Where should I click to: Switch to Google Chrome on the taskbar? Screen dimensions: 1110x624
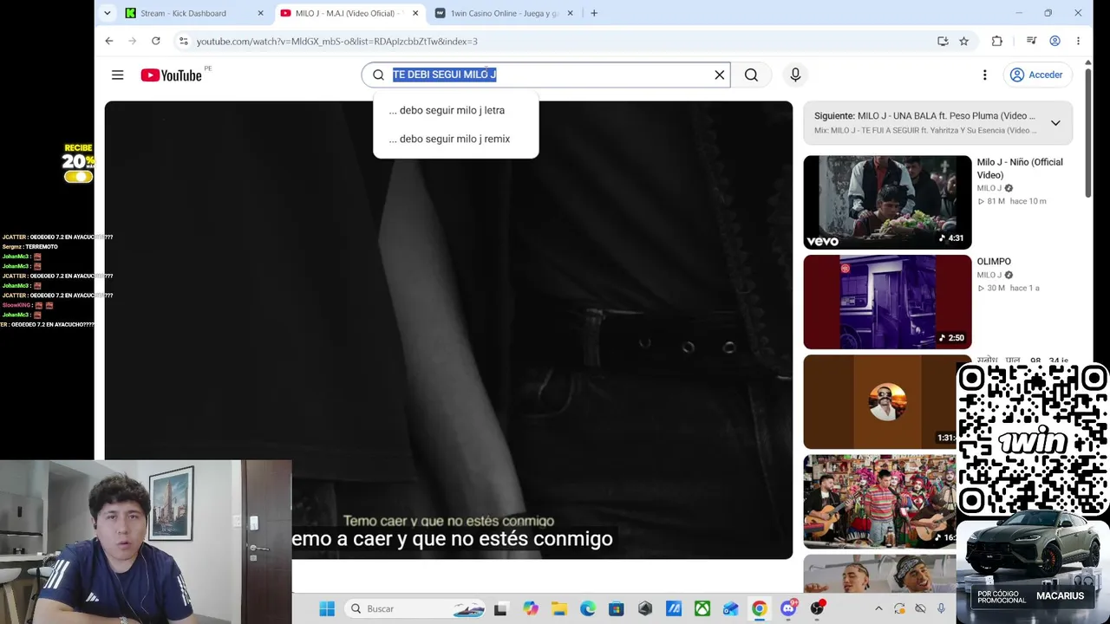(759, 609)
